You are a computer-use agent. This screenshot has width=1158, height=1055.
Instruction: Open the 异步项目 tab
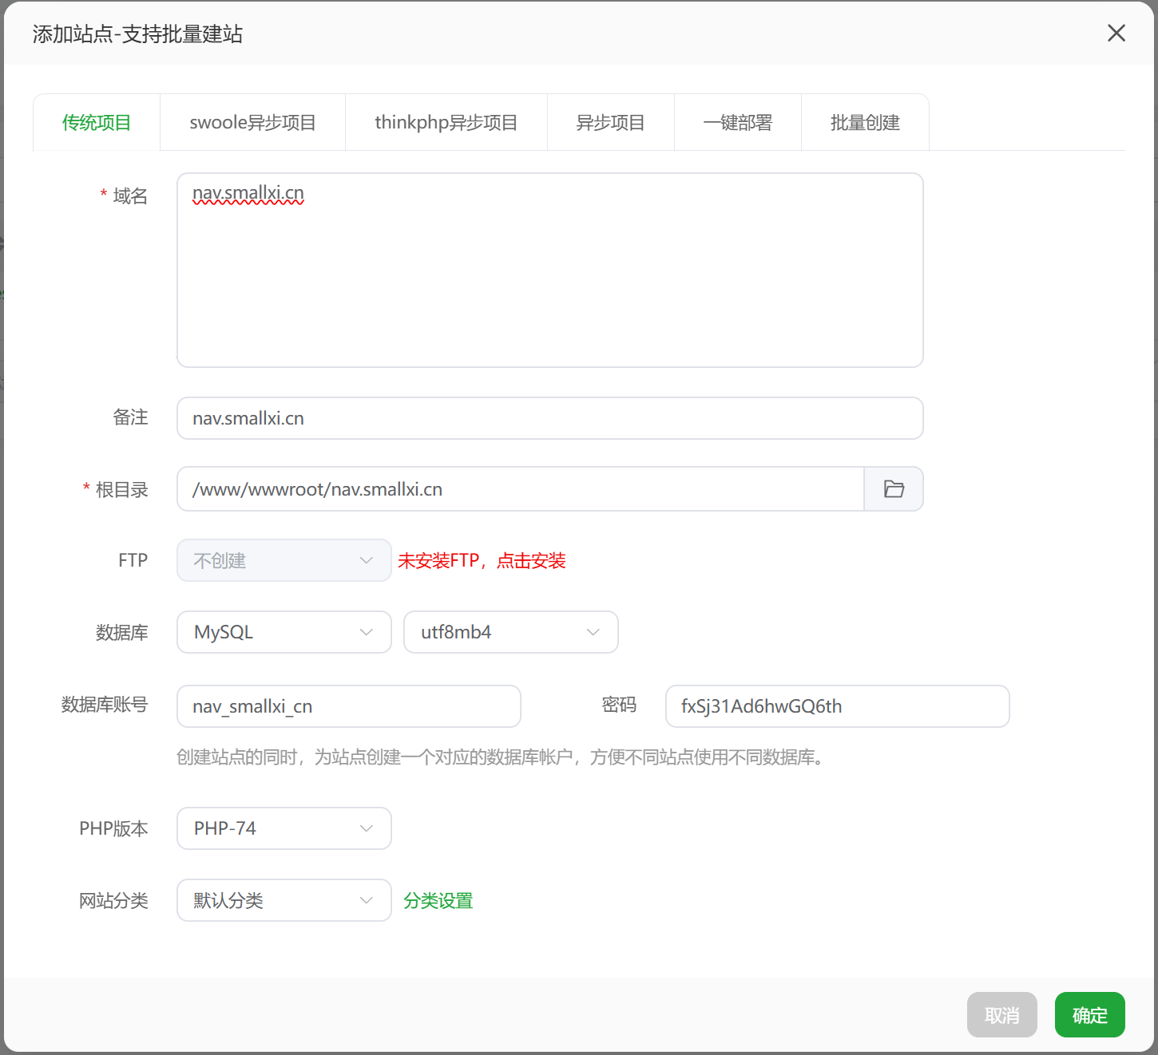click(610, 123)
